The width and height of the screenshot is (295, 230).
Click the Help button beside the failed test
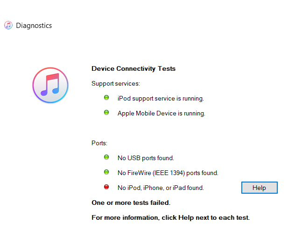coord(259,188)
